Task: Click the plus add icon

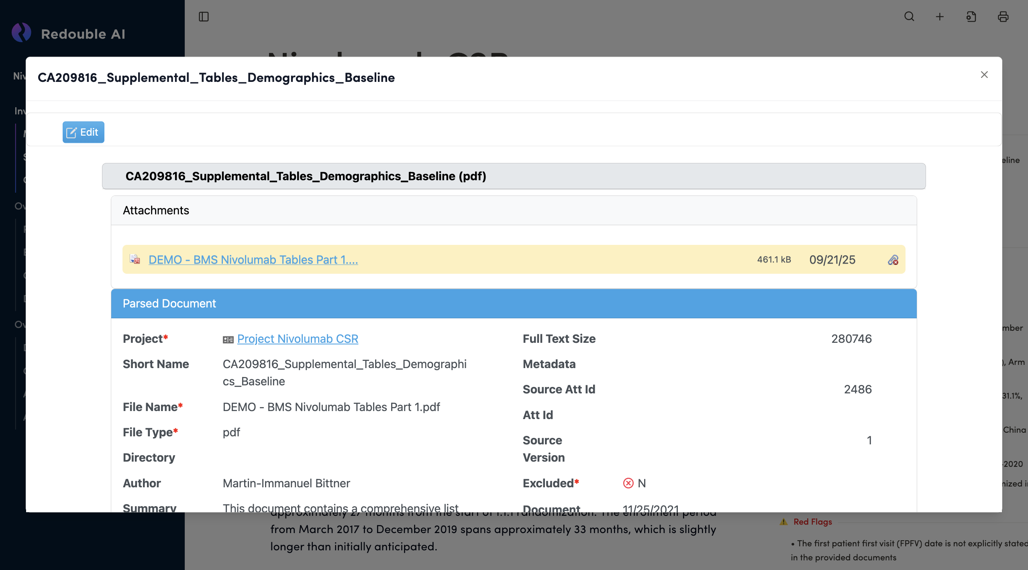Action: (940, 16)
